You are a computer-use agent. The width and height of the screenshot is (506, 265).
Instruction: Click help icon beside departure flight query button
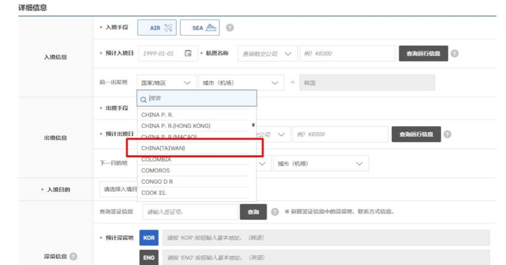click(447, 134)
